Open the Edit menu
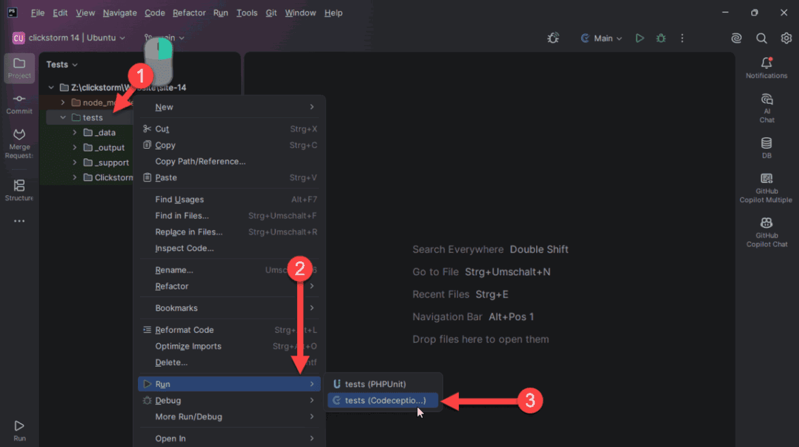This screenshot has height=447, width=799. [x=60, y=13]
